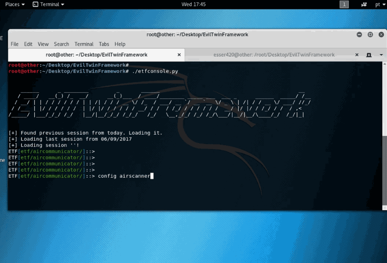Open the View menu

[x=43, y=44]
